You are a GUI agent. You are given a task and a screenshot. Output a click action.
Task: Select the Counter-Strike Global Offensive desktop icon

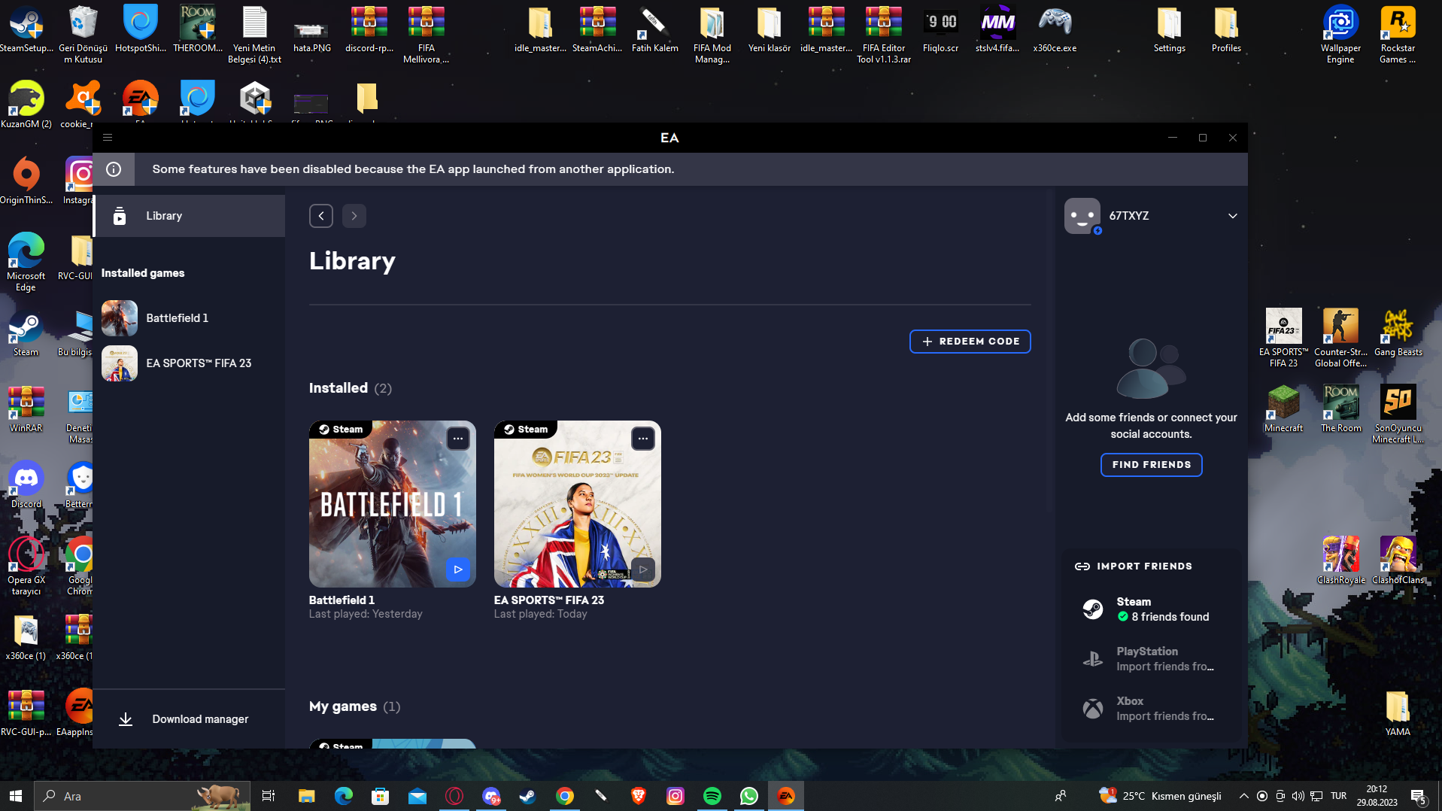[x=1340, y=338]
